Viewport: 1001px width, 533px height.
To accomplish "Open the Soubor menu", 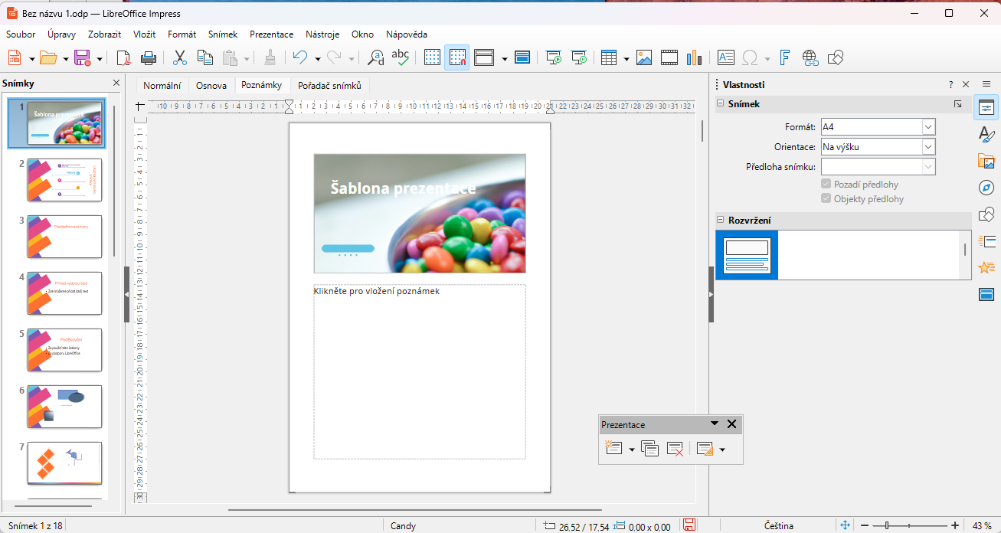I will pos(21,34).
